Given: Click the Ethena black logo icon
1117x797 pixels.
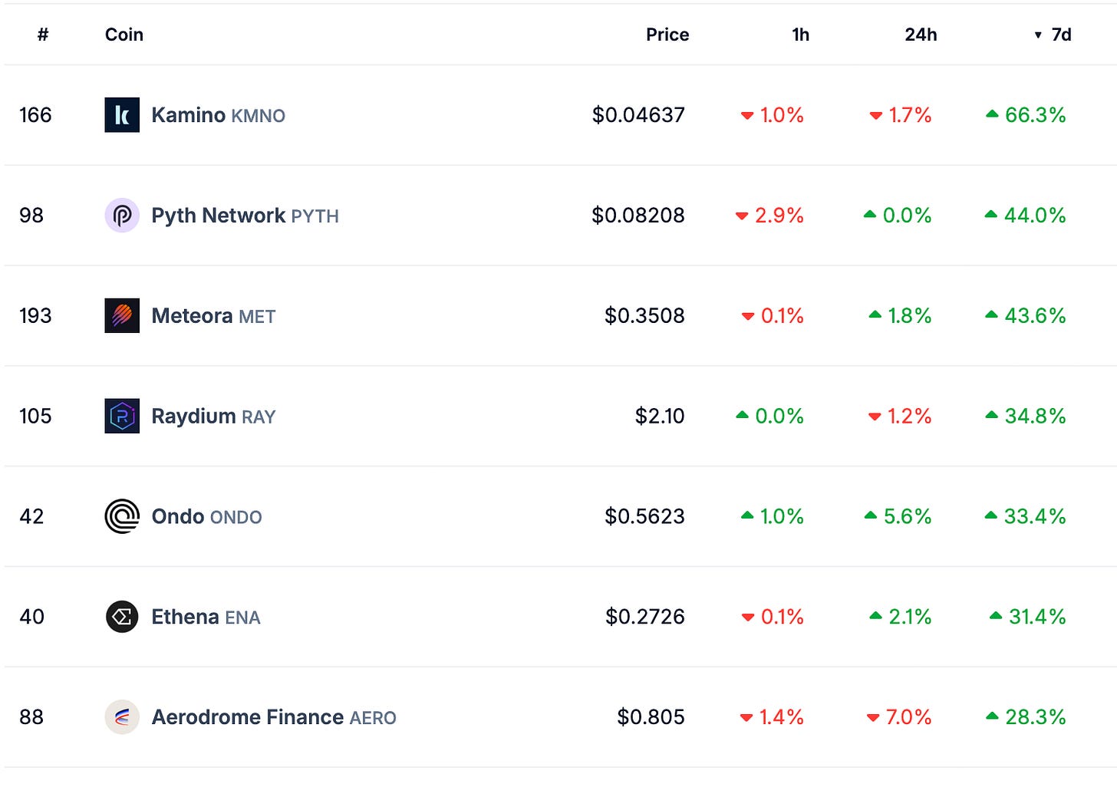Looking at the screenshot, I should click(x=122, y=617).
